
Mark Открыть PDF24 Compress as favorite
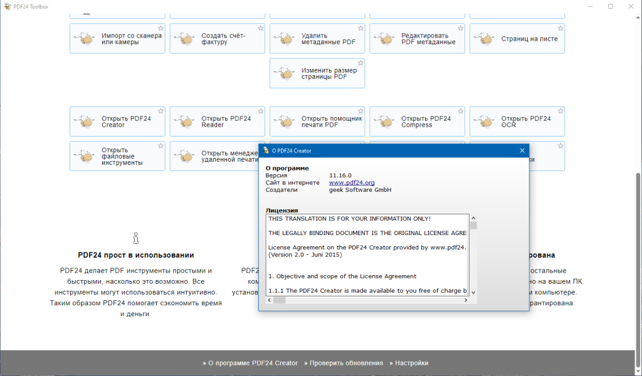tap(460, 112)
